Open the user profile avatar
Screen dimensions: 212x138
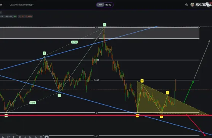pos(192,5)
